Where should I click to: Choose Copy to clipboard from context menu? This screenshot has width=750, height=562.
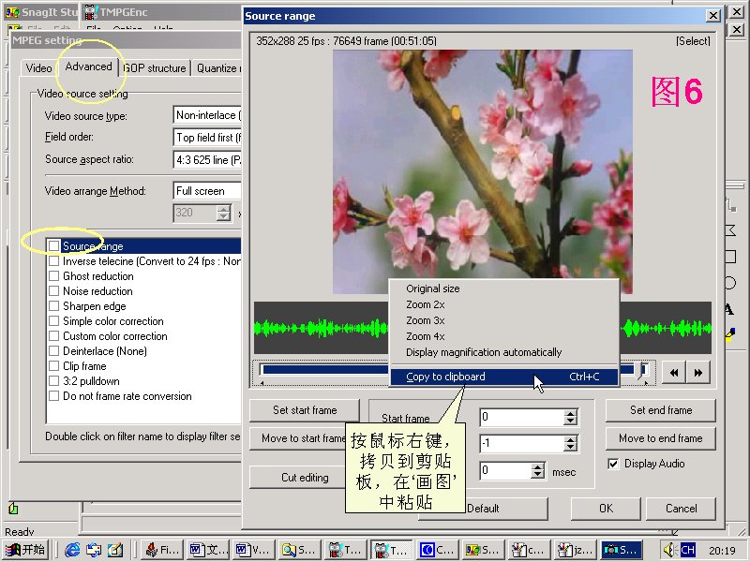pos(445,377)
